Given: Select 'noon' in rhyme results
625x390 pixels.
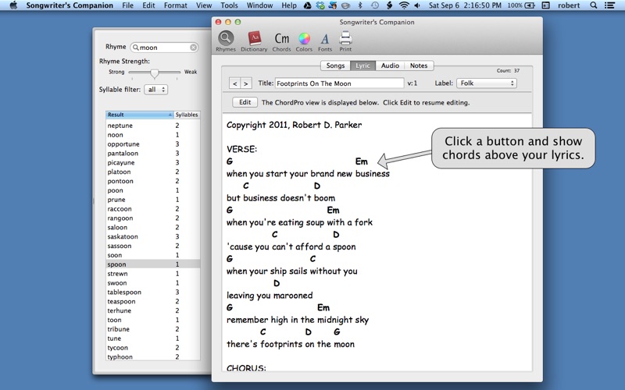Looking at the screenshot, I should (x=153, y=135).
